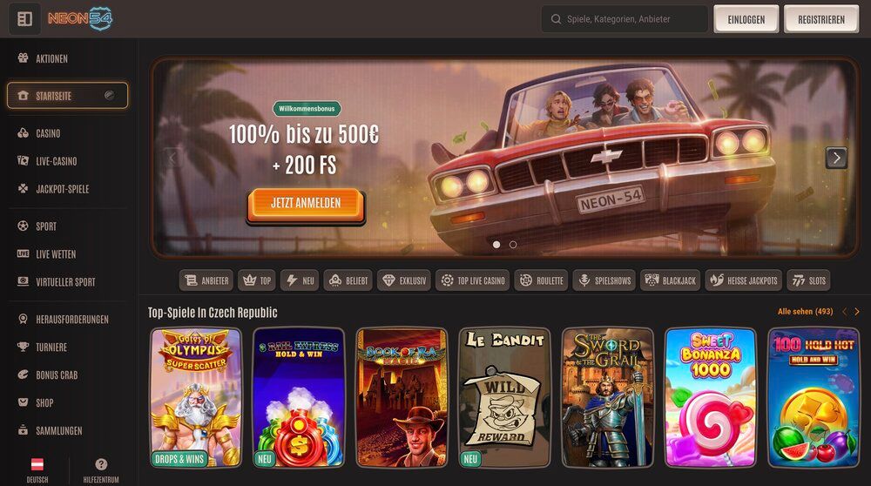Focus the Spiele, Kategorien, Anbieter search field
Image resolution: width=871 pixels, height=486 pixels.
(625, 19)
